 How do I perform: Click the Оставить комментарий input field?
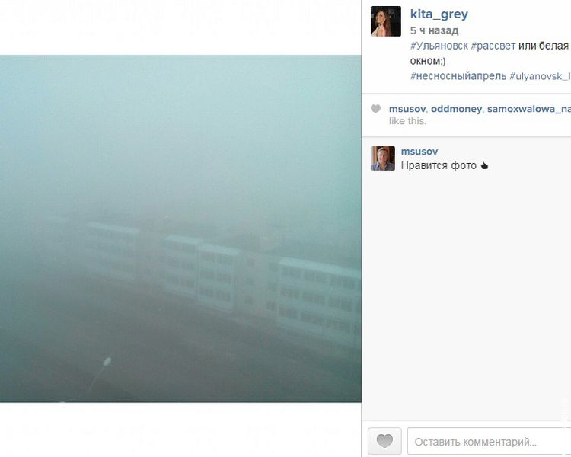coord(489,442)
